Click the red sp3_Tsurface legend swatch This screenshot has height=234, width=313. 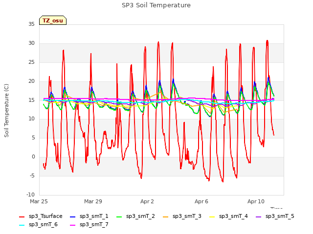pos(22,217)
